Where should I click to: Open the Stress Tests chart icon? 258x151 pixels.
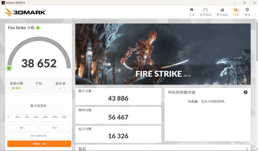[222, 10]
